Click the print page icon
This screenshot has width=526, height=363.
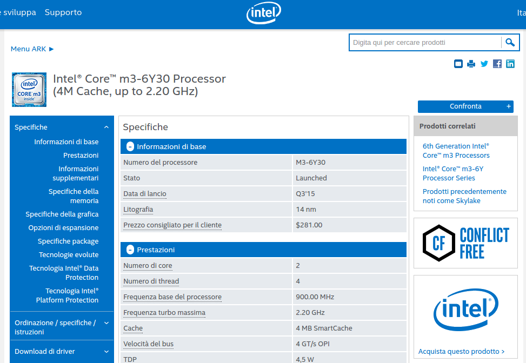click(471, 64)
